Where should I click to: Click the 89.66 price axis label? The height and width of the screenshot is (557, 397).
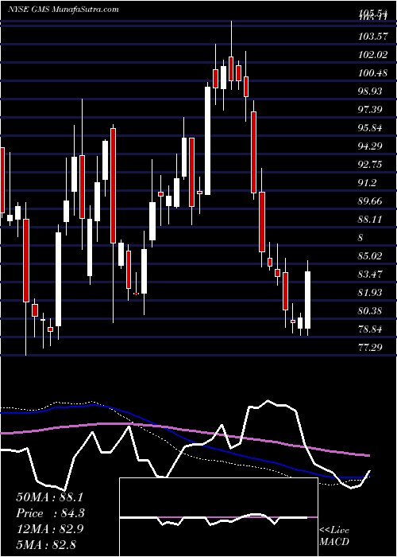tap(371, 201)
